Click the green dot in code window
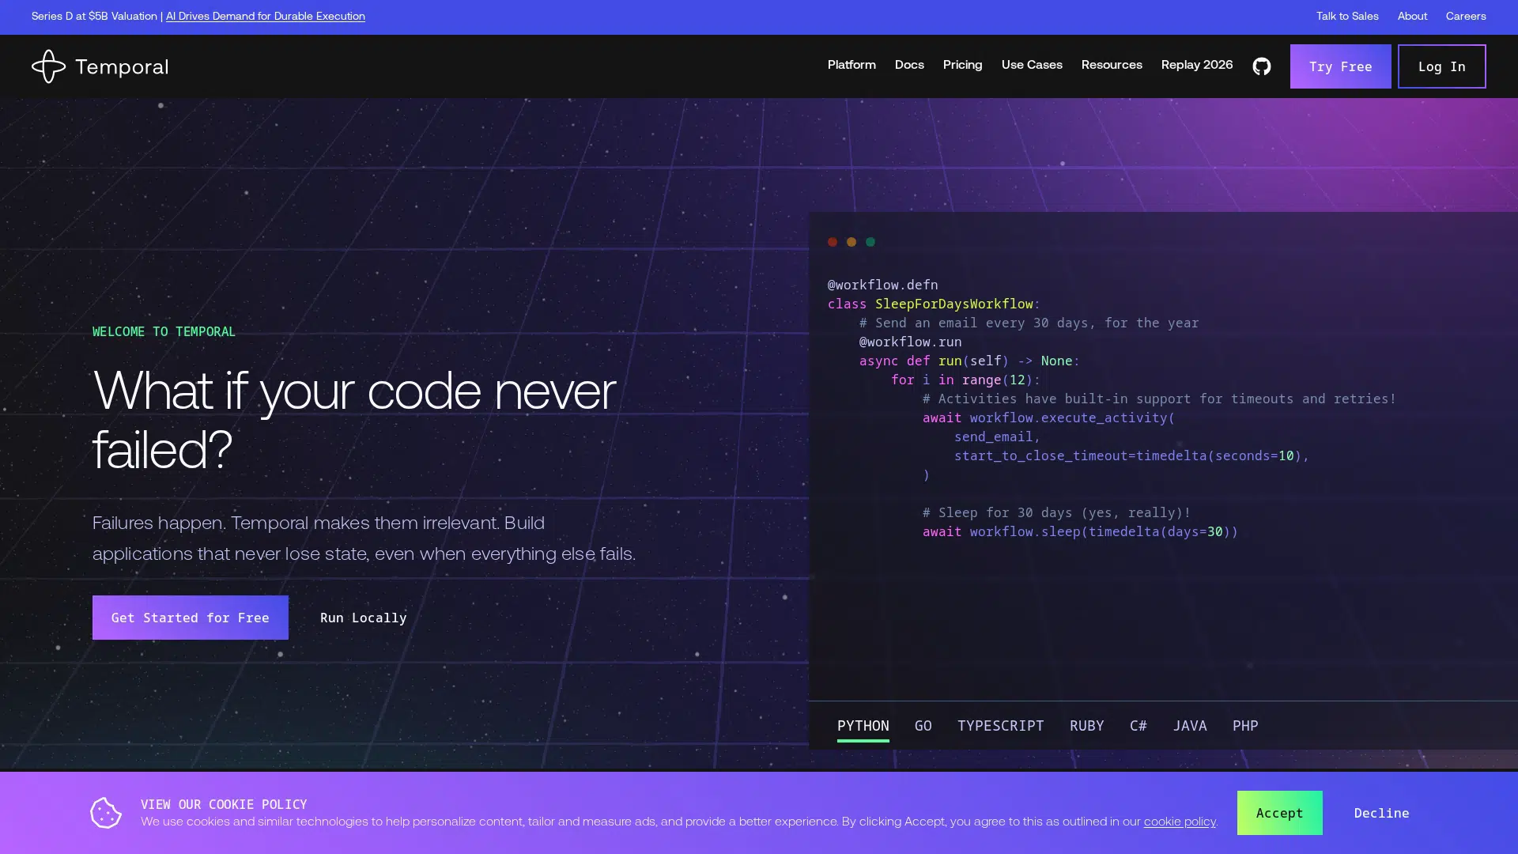Screen dimensions: 1518x854 870,242
